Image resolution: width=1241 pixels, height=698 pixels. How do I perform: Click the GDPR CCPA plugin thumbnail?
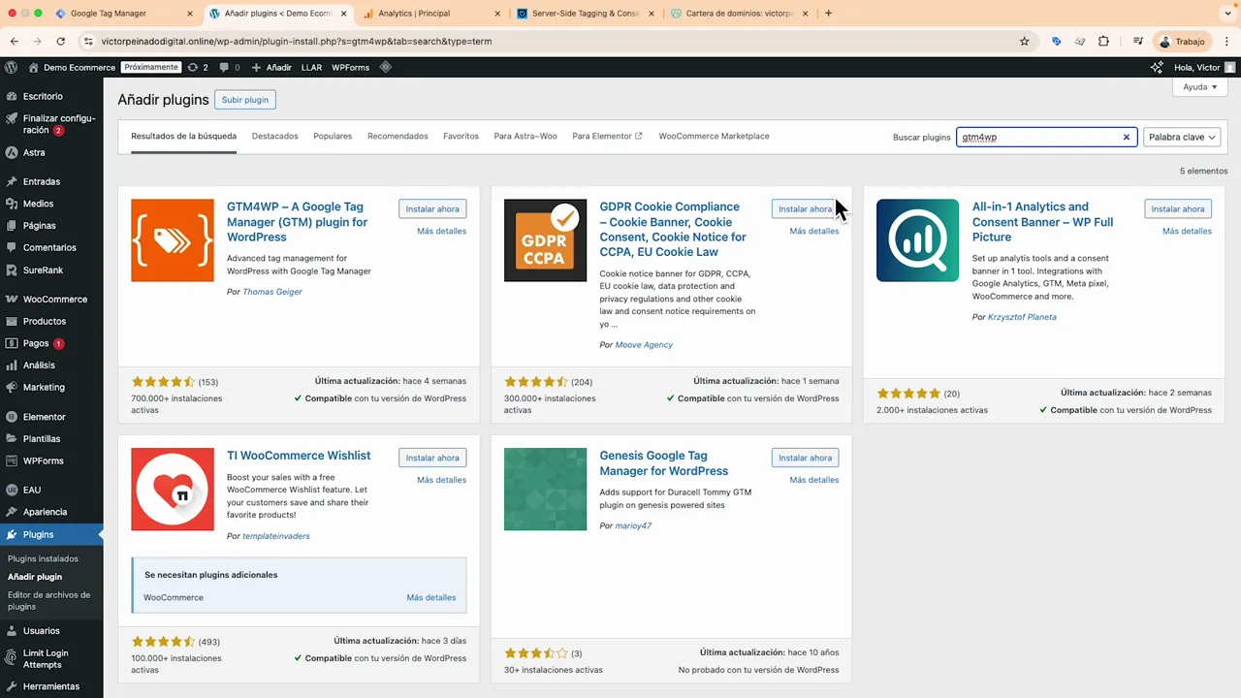tap(545, 239)
